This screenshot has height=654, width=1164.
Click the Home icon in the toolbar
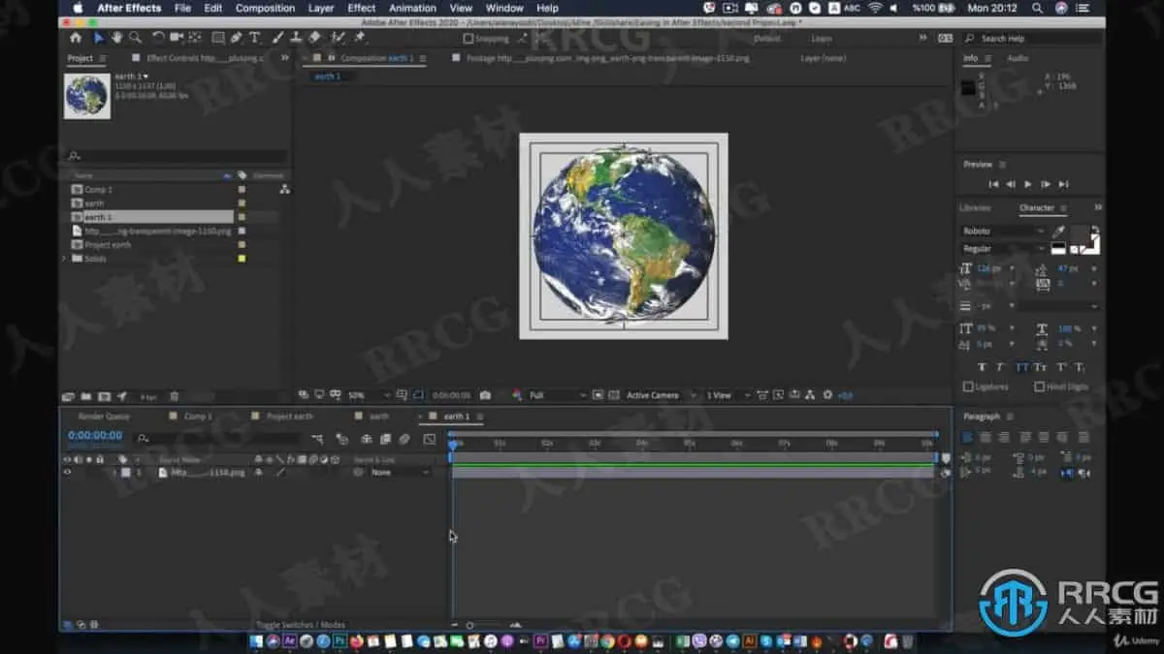76,38
